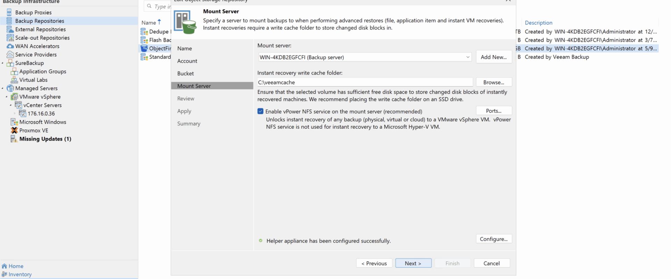The height and width of the screenshot is (279, 671).
Task: Collapse the VMware vSphere tree node
Action: pos(7,97)
